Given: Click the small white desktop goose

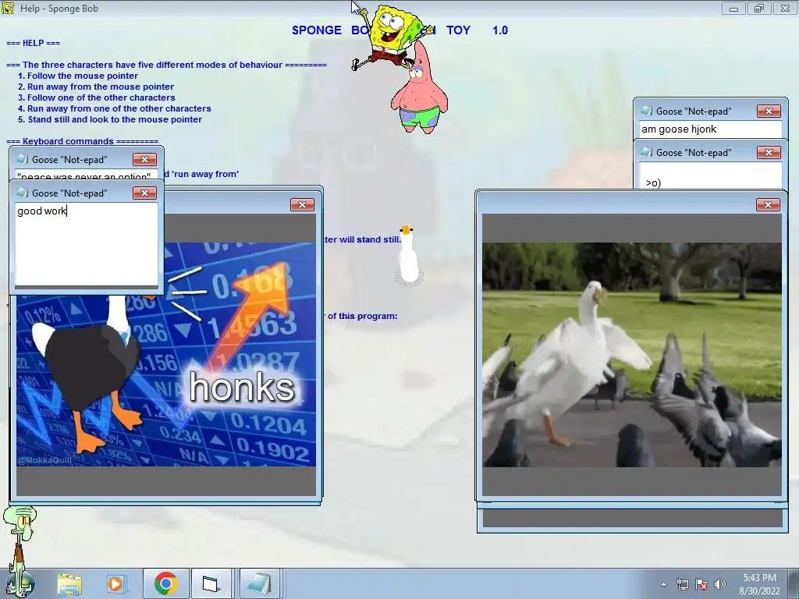Looking at the screenshot, I should pos(409,255).
